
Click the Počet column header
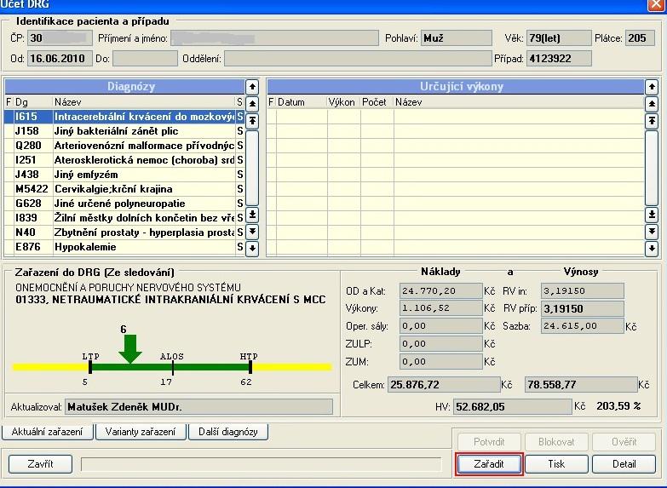(377, 102)
